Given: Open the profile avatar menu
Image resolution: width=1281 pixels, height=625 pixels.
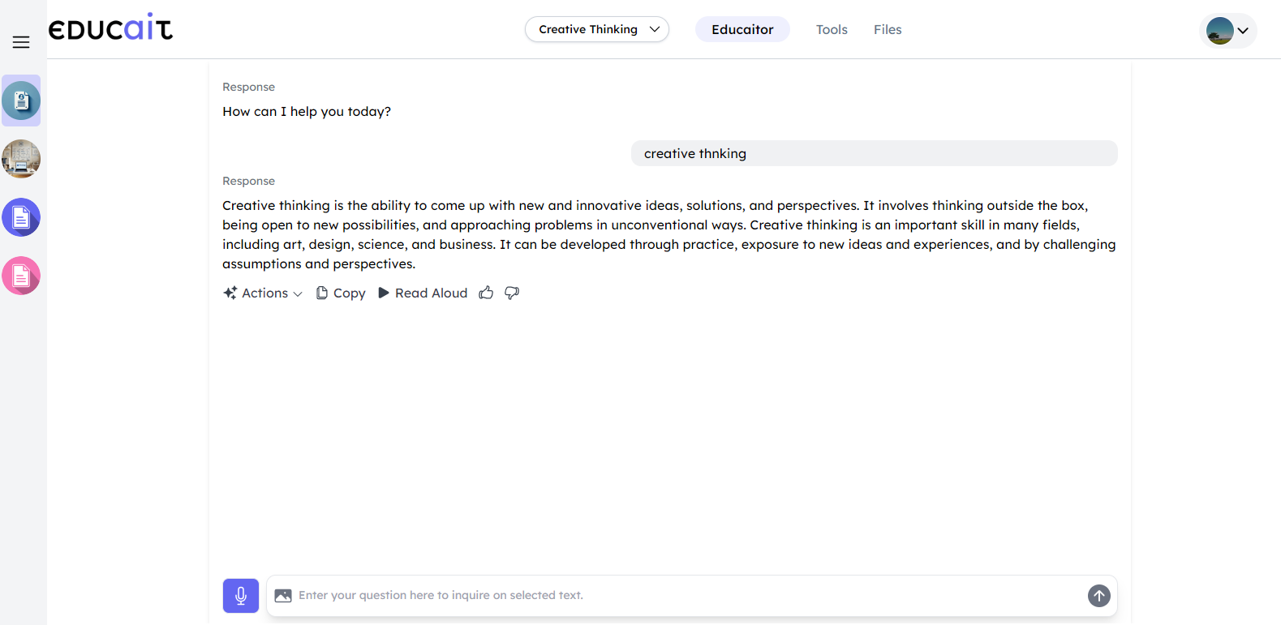Looking at the screenshot, I should pos(1227,31).
